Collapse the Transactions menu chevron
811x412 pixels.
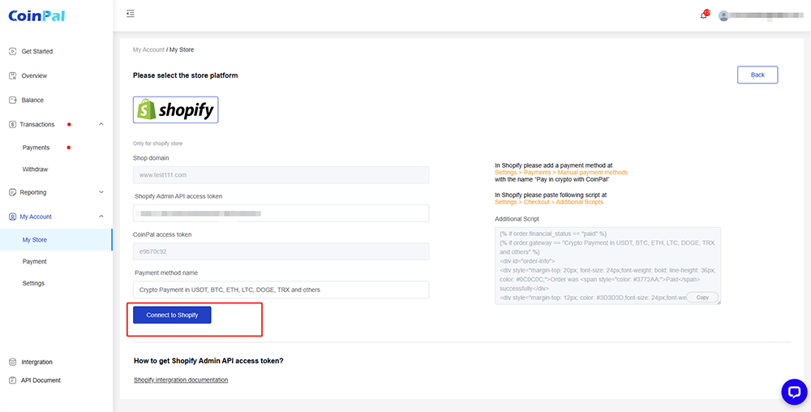tap(101, 124)
